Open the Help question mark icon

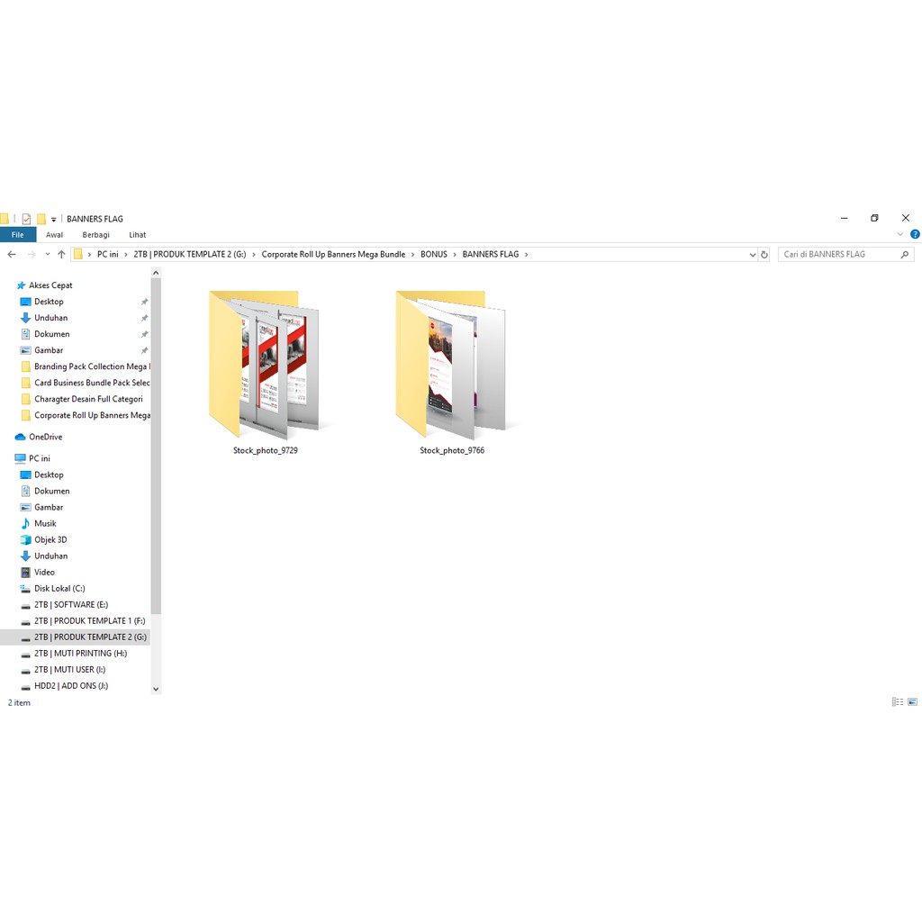(915, 235)
